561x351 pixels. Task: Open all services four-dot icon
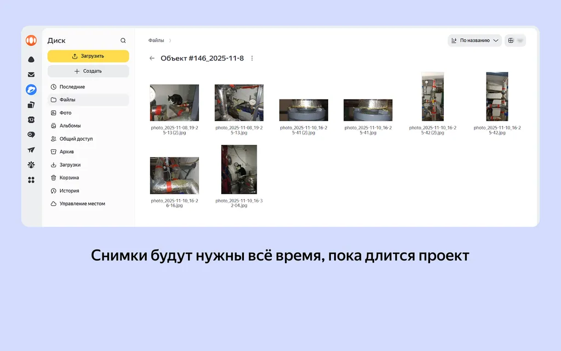(x=31, y=180)
